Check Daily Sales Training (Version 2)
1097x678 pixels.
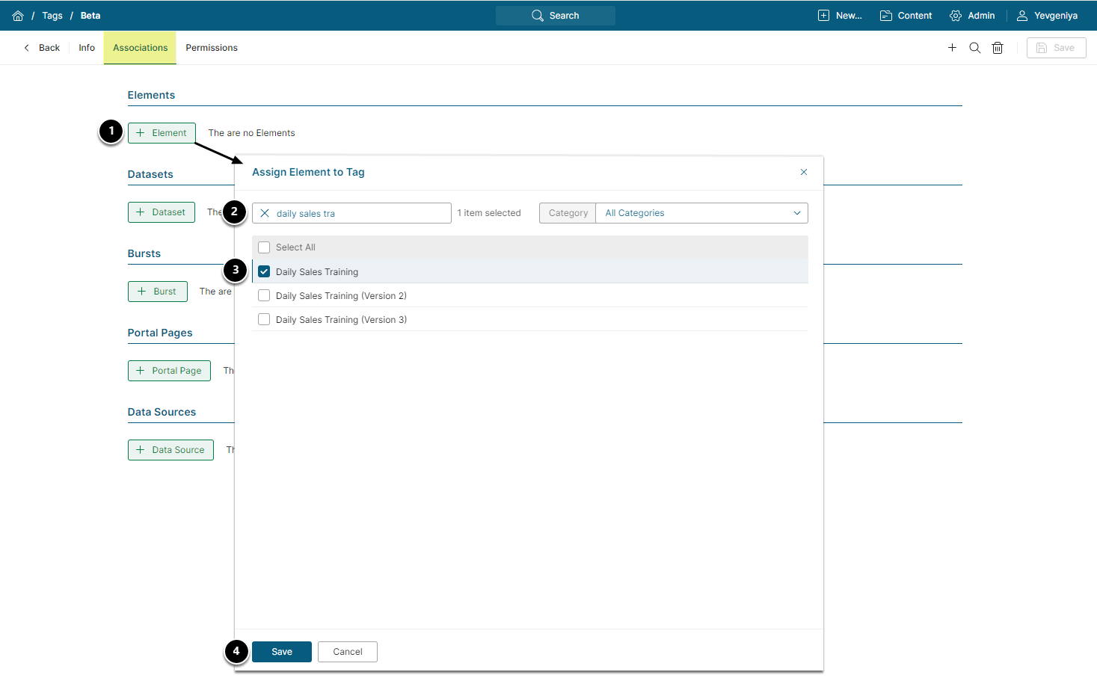tap(264, 296)
